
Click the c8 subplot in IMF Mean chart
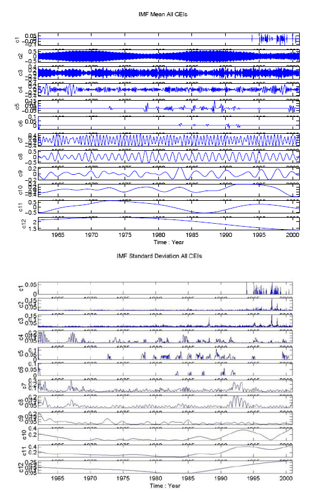tap(169, 157)
